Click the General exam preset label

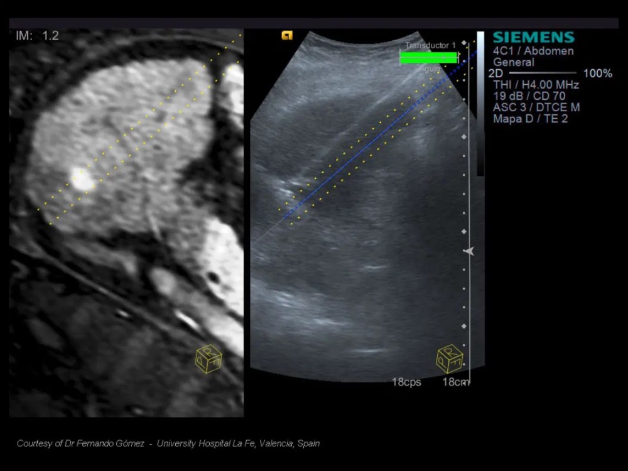pyautogui.click(x=513, y=62)
